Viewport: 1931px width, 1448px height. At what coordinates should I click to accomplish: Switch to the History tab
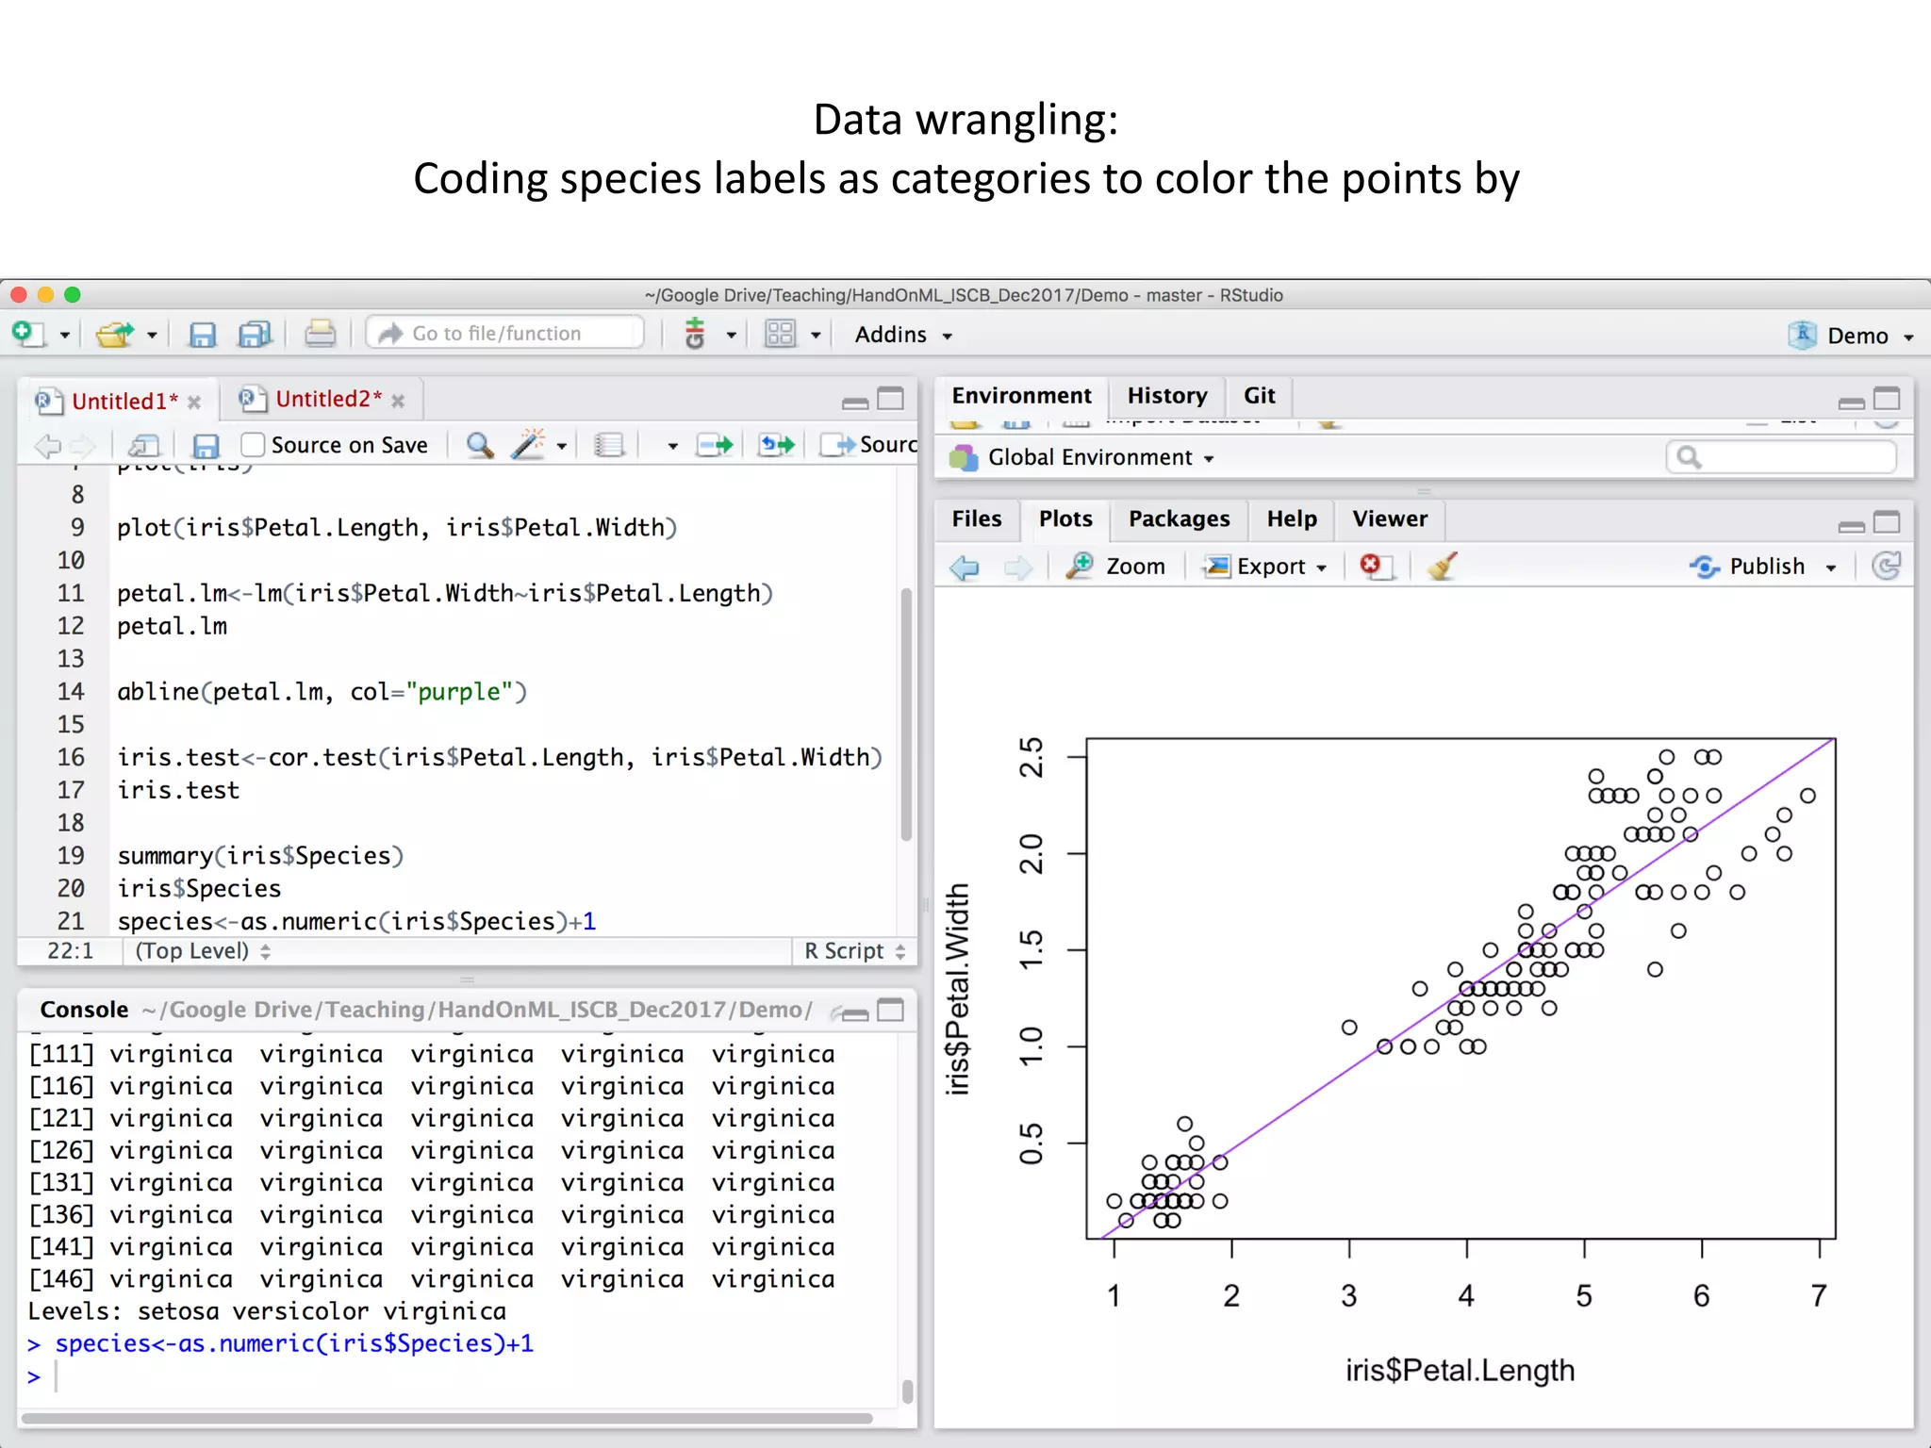[x=1167, y=396]
